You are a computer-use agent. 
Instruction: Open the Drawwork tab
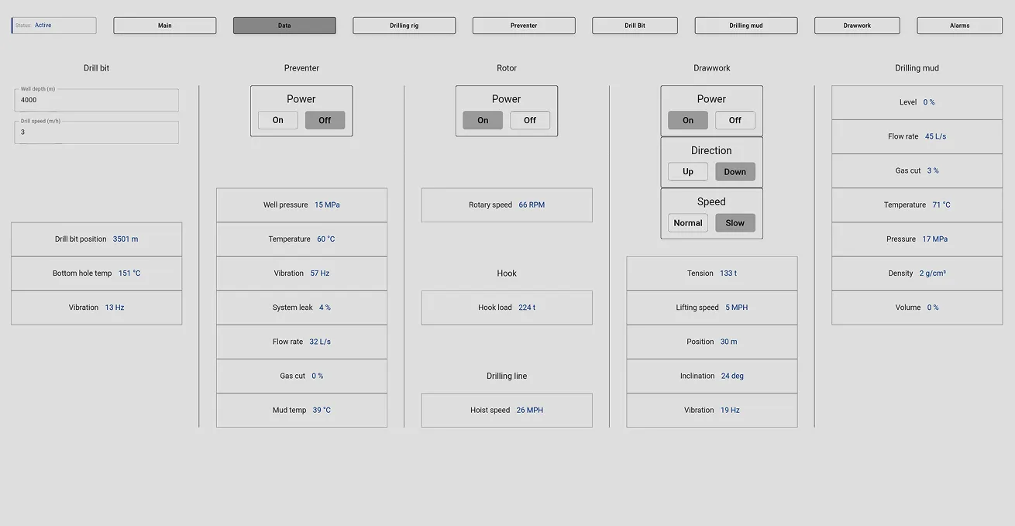tap(856, 25)
